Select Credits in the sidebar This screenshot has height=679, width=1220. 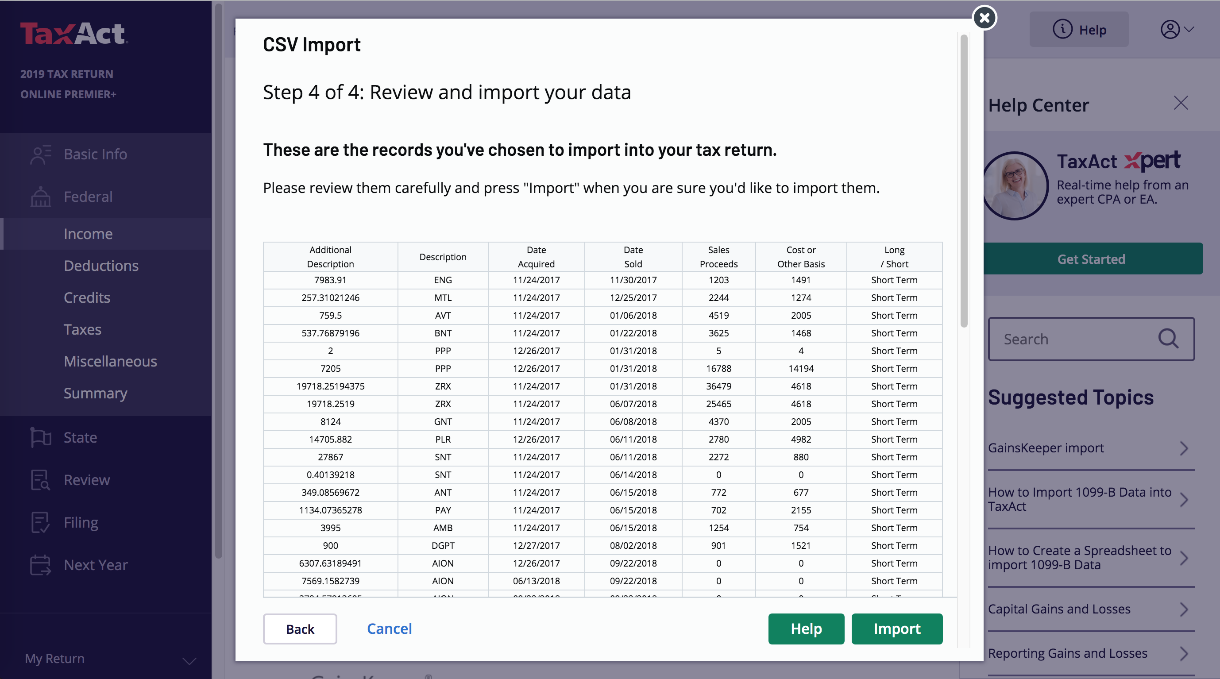(87, 297)
